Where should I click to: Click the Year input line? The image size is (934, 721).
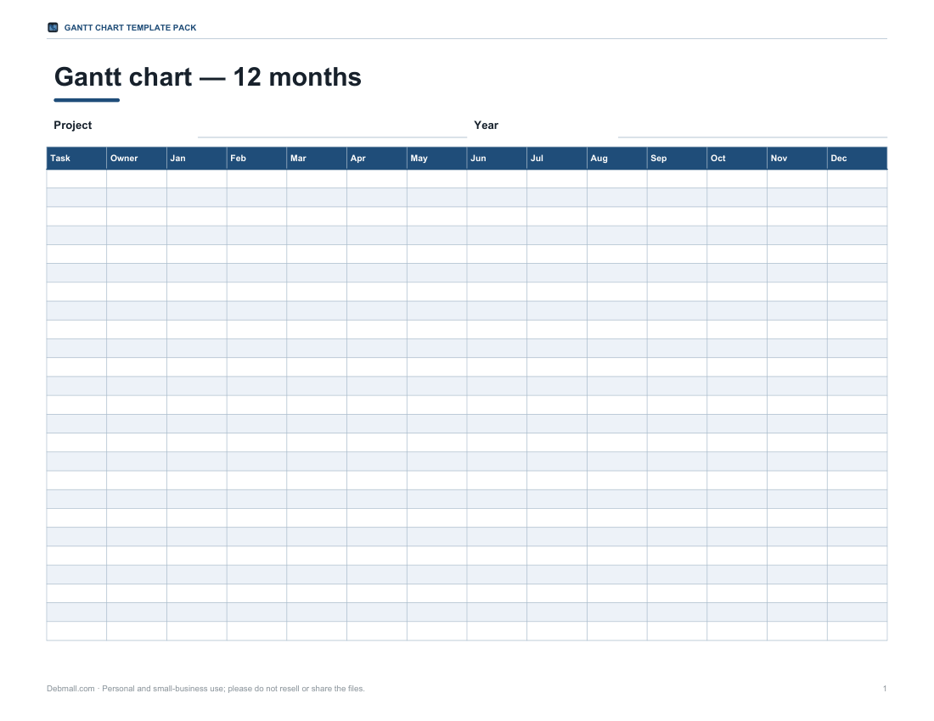point(752,130)
